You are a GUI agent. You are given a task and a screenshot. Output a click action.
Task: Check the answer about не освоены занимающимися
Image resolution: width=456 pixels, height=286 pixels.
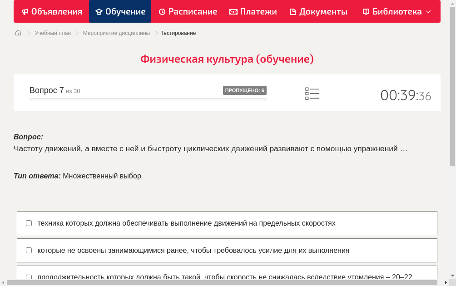tap(29, 250)
